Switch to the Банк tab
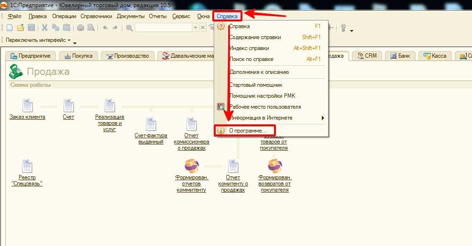The height and width of the screenshot is (246, 472). click(400, 56)
